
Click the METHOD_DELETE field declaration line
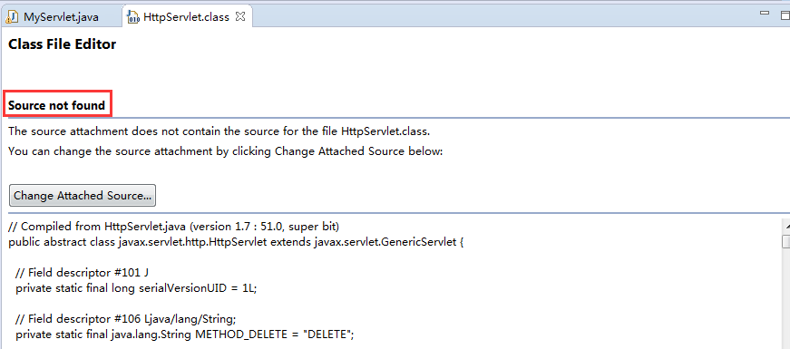click(185, 334)
